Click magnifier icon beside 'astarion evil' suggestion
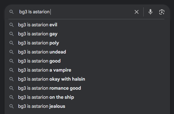This screenshot has height=114, width=174. click(12, 25)
